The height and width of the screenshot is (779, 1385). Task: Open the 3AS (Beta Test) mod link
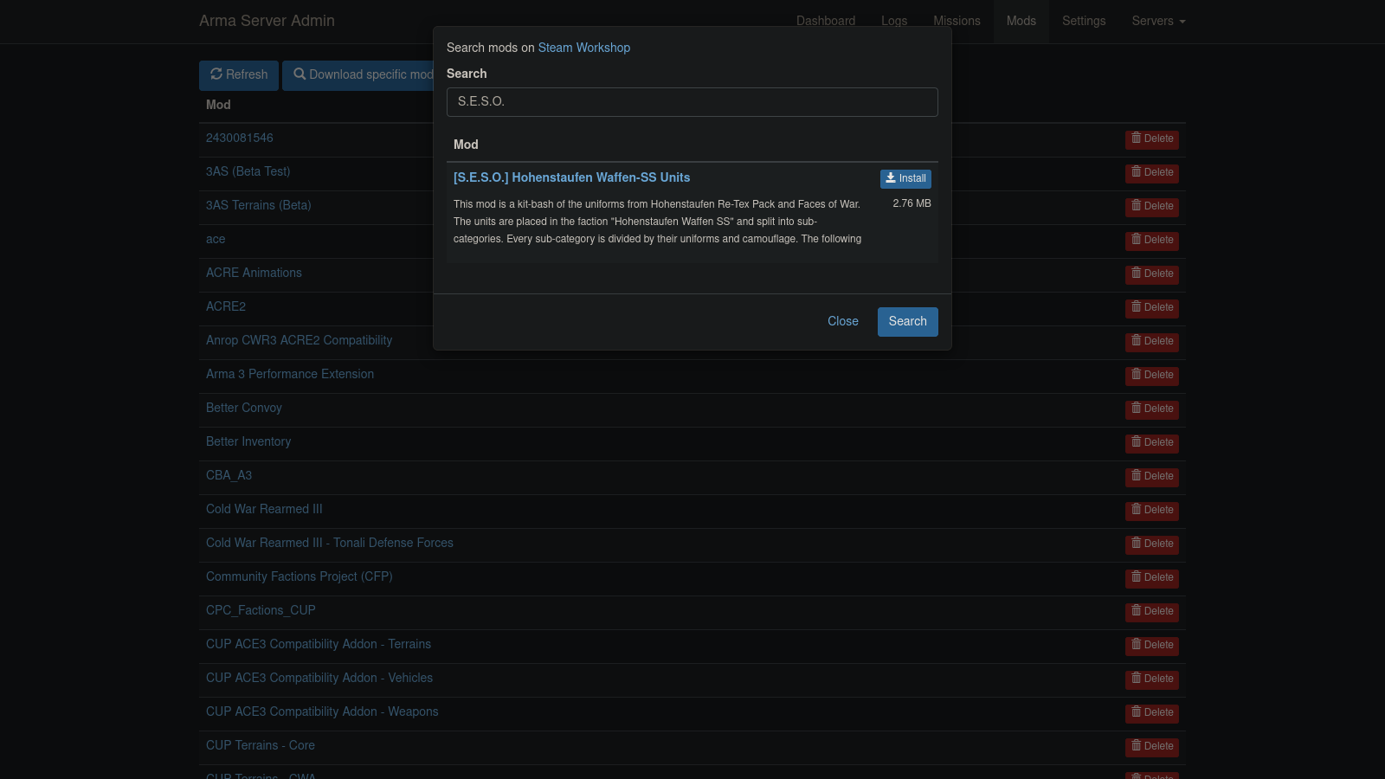coord(248,171)
